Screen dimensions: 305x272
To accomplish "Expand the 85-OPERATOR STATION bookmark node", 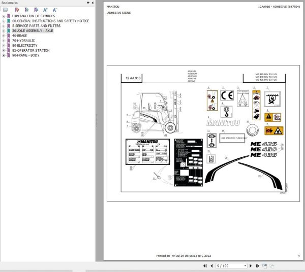I will 4,50.
